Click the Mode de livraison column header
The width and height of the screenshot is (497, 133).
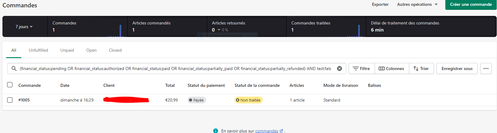341,85
